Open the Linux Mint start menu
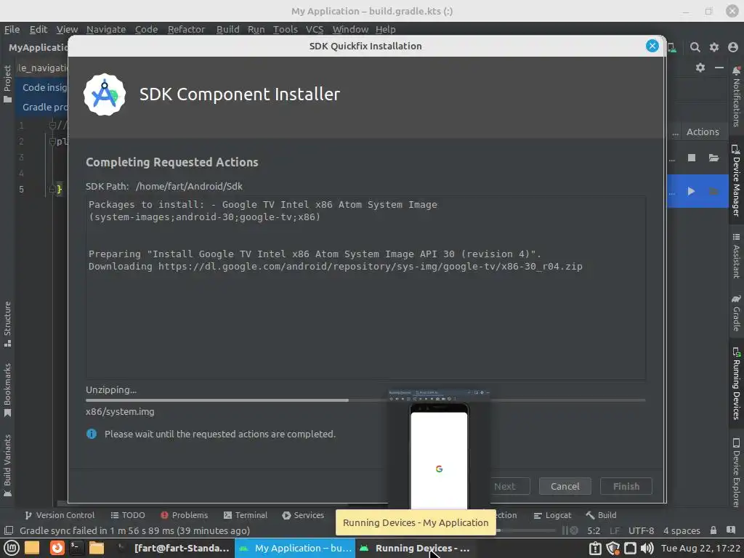744x558 pixels. 11,548
